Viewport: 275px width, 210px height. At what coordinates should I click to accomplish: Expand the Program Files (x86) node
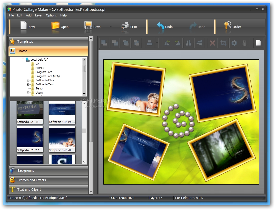(x=28, y=76)
